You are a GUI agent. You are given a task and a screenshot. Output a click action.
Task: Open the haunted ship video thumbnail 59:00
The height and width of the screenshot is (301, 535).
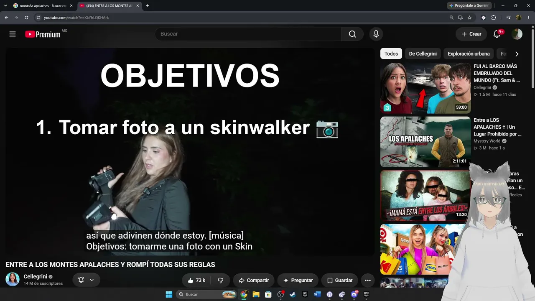tap(425, 88)
